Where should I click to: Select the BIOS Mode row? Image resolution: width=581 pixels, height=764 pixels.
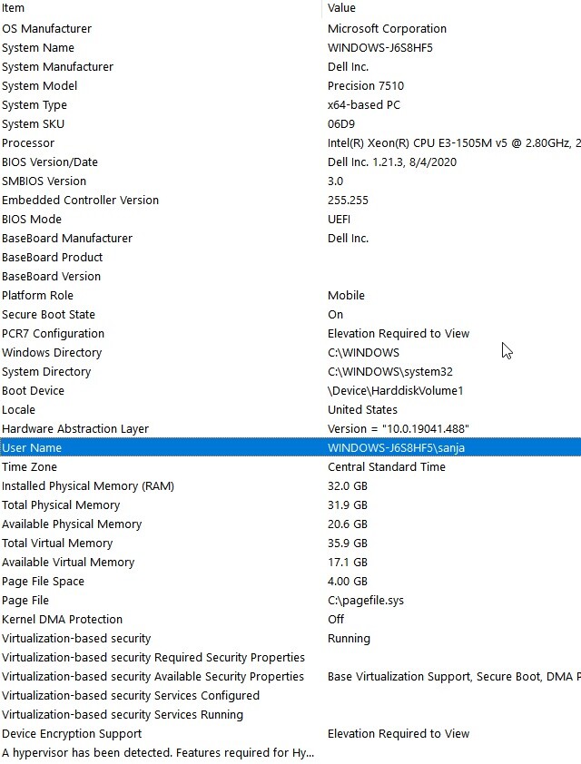tap(290, 220)
